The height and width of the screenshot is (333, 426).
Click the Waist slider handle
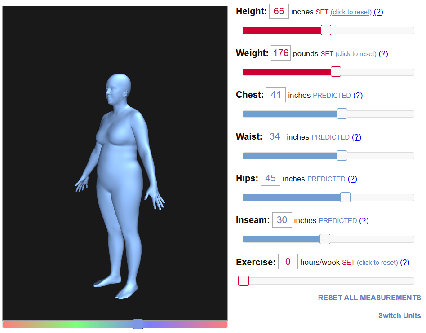click(342, 156)
